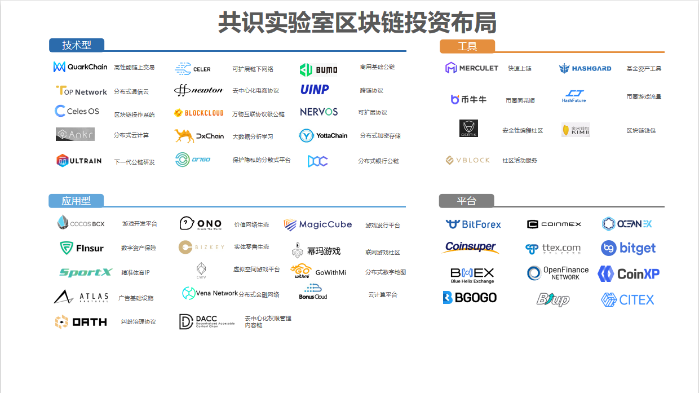Click the COINMEX logo
The width and height of the screenshot is (699, 393).
554,224
